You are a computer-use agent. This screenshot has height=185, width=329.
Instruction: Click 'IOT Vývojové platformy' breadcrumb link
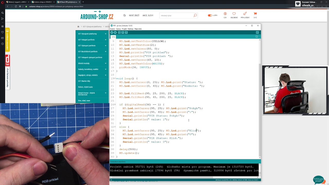pos(92,26)
